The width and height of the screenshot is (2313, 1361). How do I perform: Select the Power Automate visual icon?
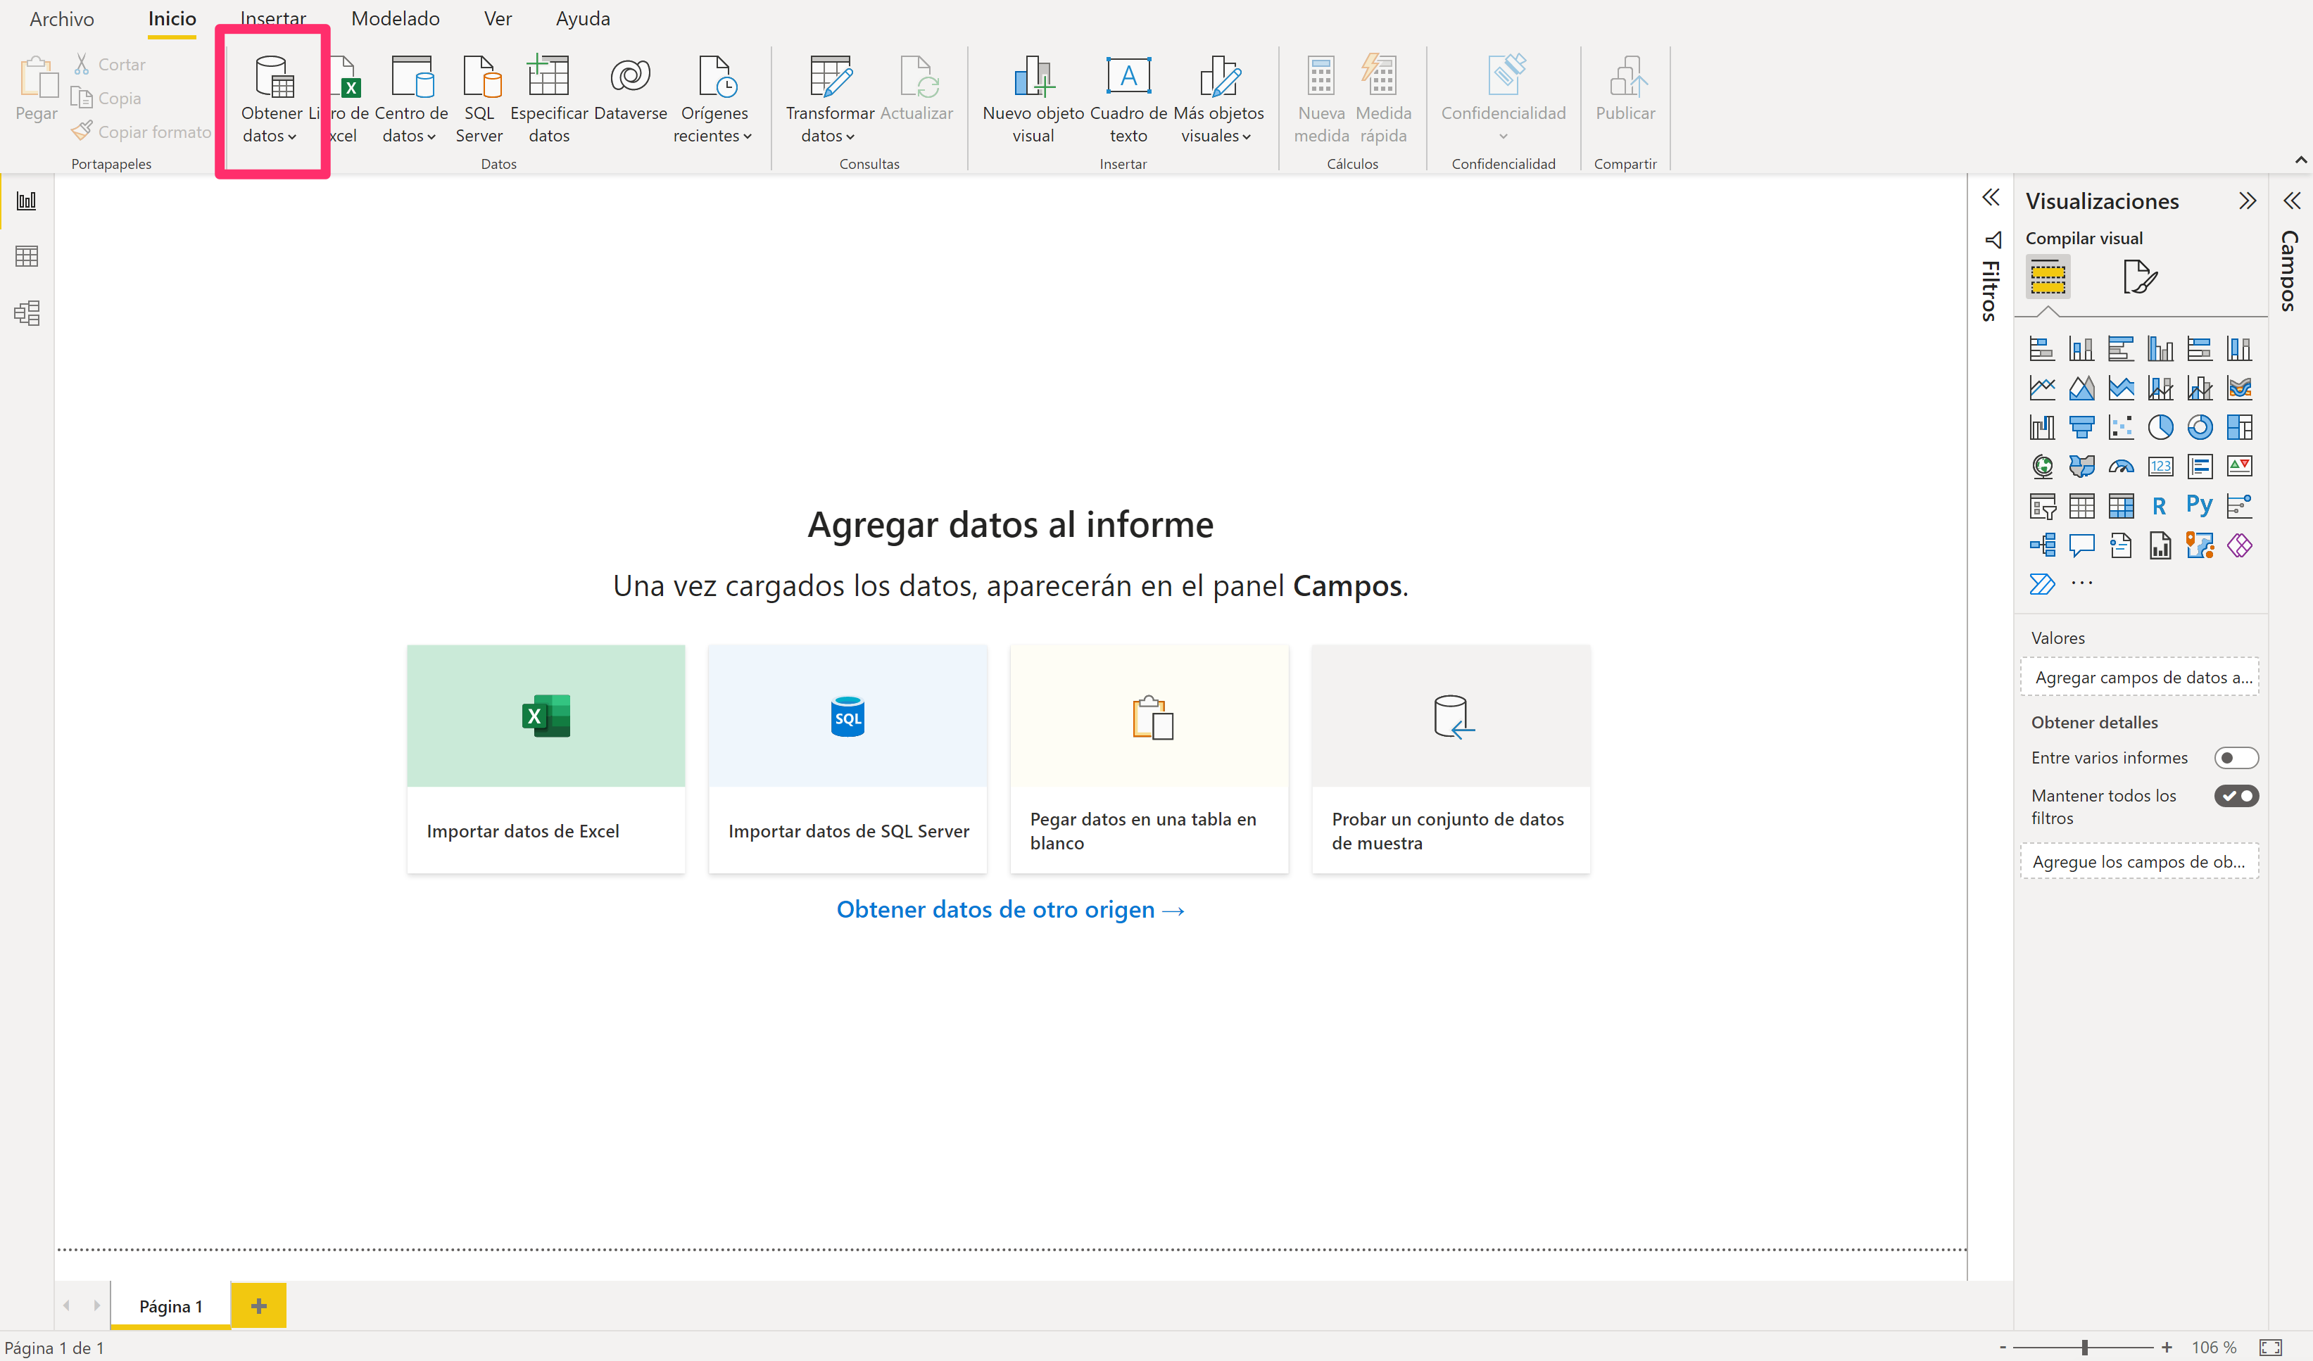(2042, 583)
